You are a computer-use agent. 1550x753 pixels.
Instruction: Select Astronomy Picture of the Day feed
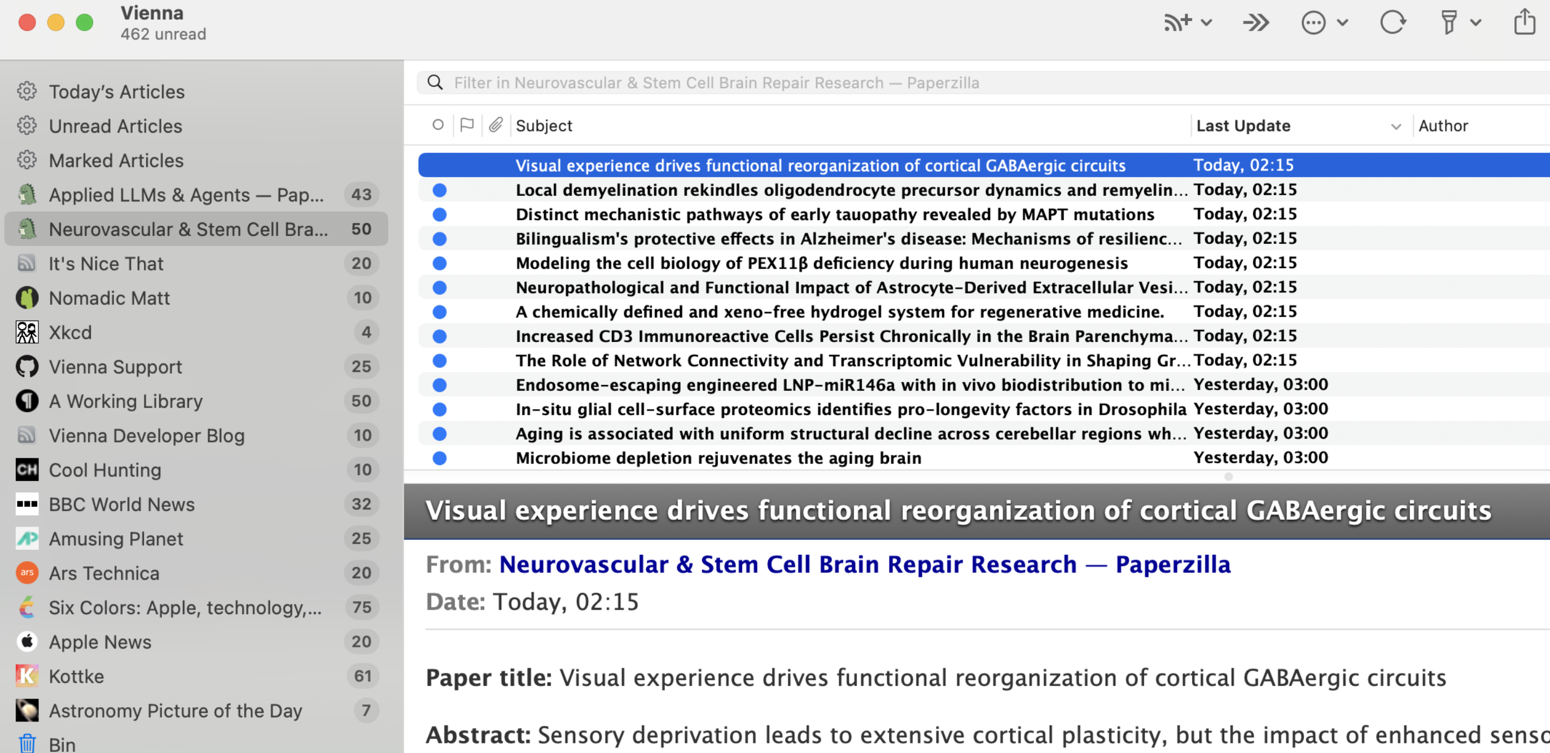(x=196, y=710)
